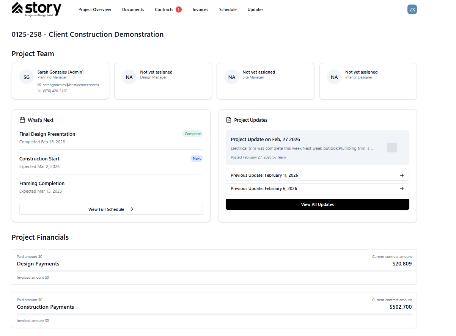
Task: Click the Next status badge on Construction Start
Action: tap(197, 159)
